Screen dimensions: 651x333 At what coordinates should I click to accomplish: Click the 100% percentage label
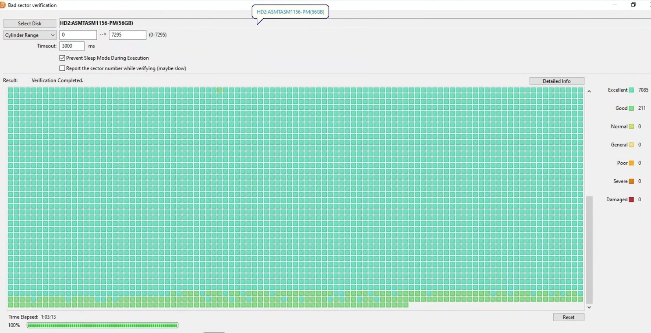pyautogui.click(x=14, y=325)
